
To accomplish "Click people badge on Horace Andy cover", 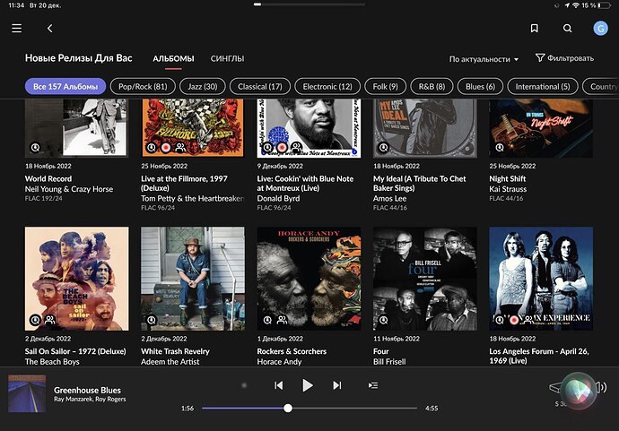I will pyautogui.click(x=282, y=319).
